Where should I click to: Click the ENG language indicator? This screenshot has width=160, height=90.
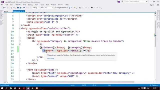tap(148, 88)
